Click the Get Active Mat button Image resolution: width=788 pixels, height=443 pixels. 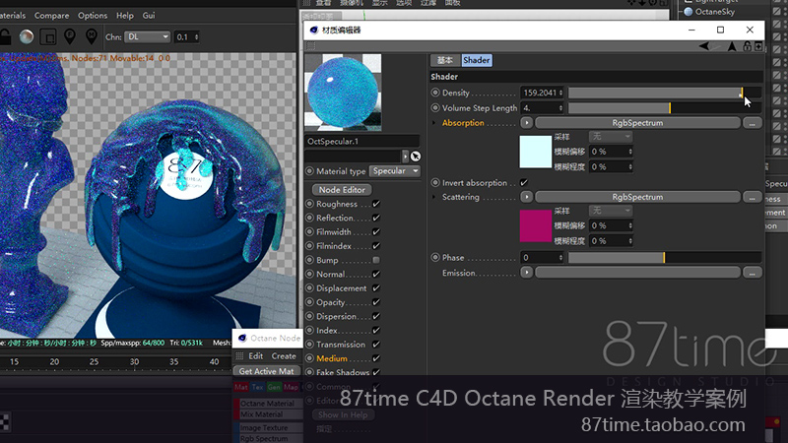click(x=266, y=371)
